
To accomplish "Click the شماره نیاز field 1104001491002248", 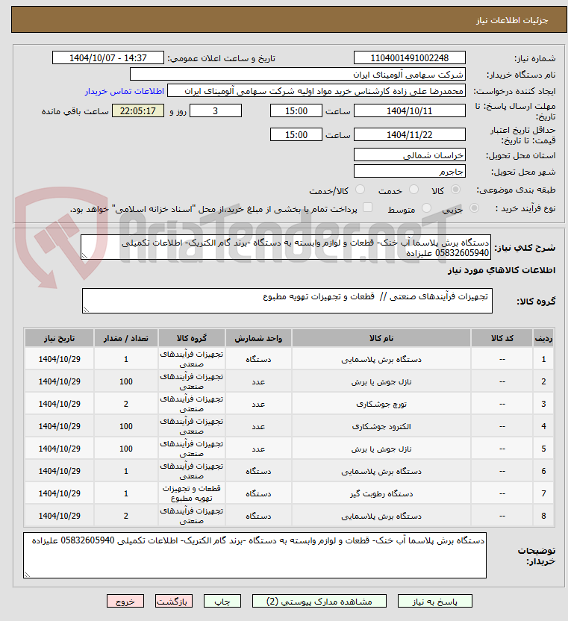I will pyautogui.click(x=410, y=57).
